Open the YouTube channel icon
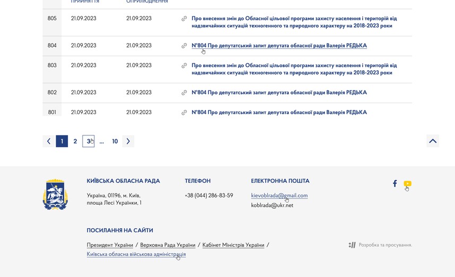 [x=407, y=183]
